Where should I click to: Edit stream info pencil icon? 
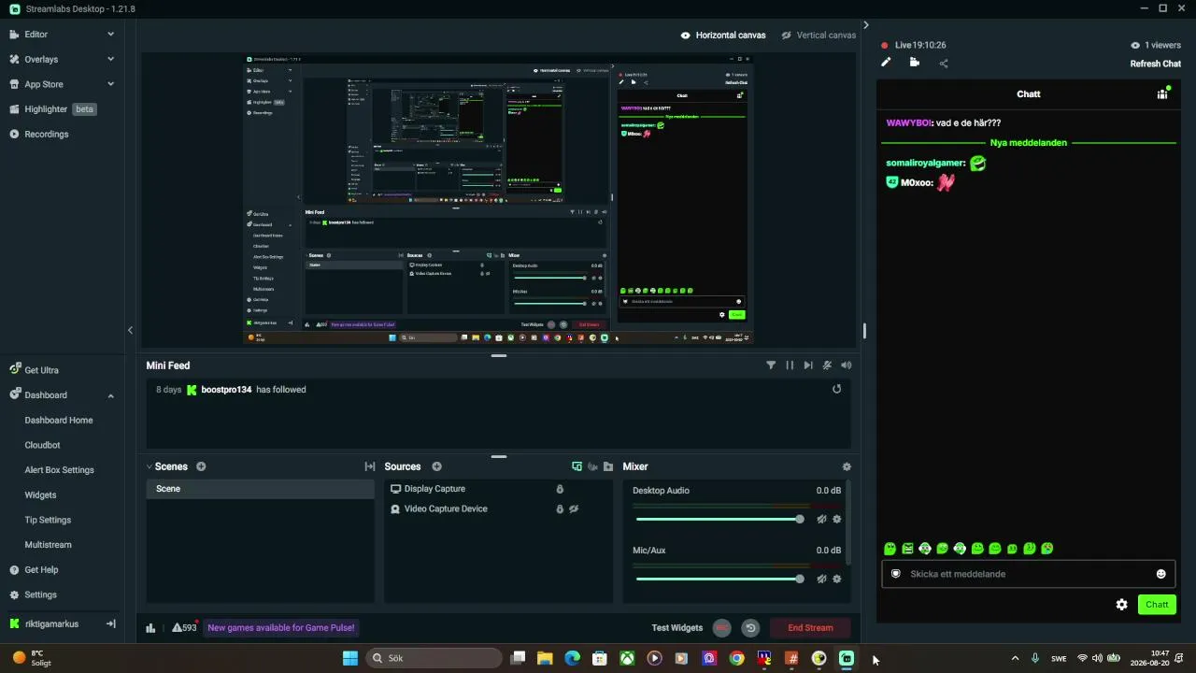coord(886,63)
